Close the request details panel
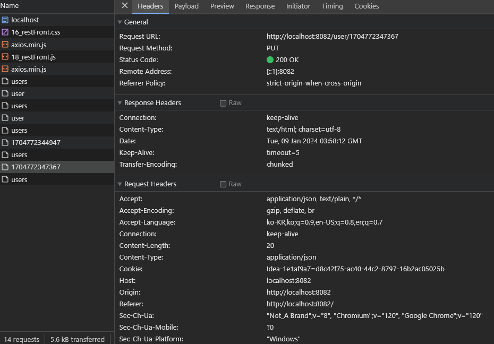Viewport: 494px width, 344px height. point(125,5)
